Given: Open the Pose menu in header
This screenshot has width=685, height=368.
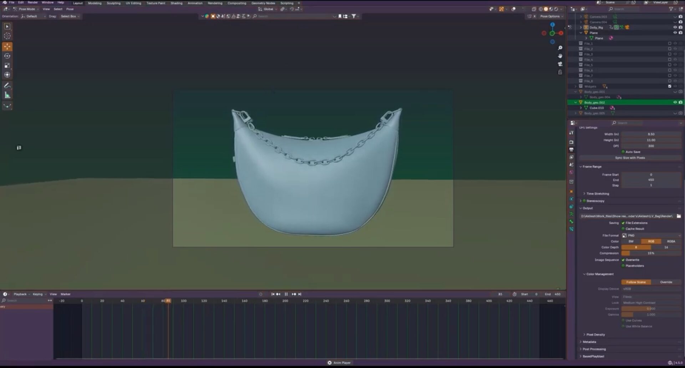Looking at the screenshot, I should [70, 9].
